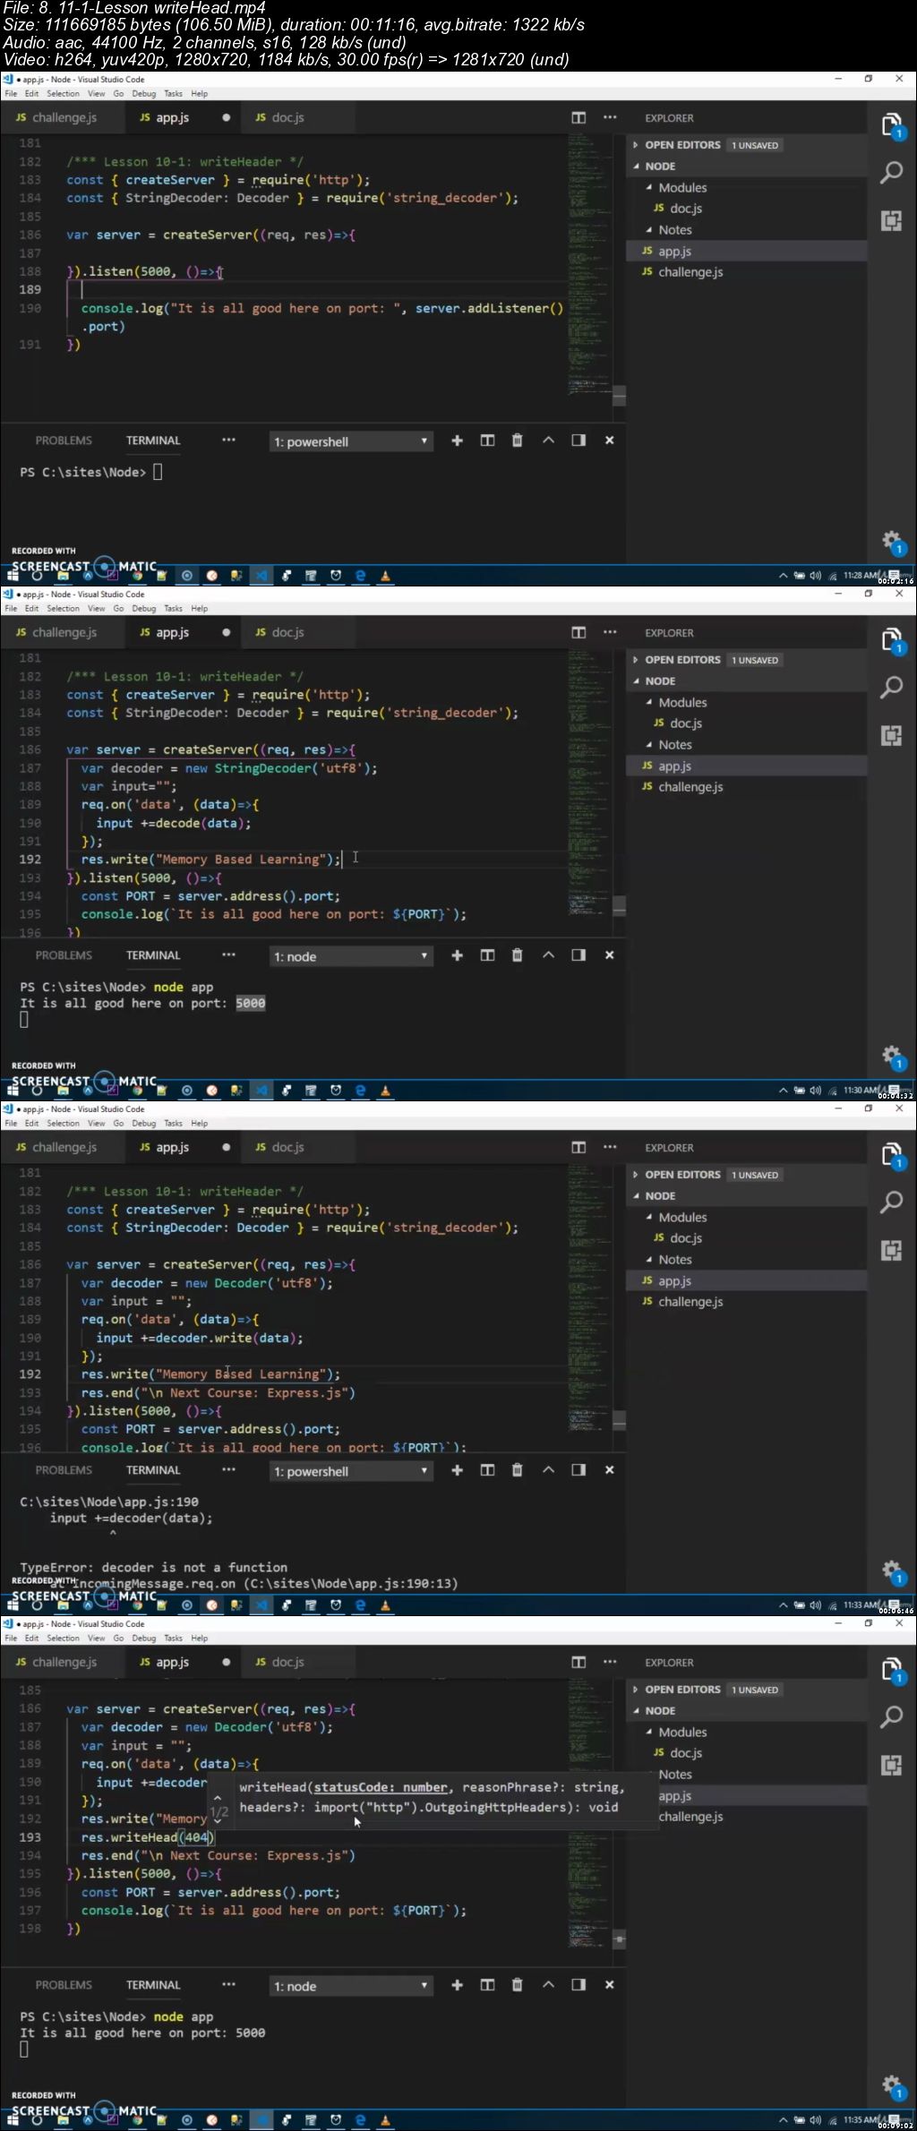Click the volume tray icon in the top frame

[x=815, y=576]
